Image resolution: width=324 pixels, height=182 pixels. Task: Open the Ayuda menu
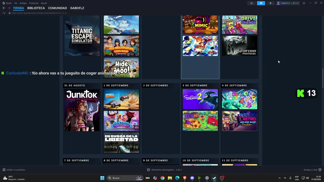44,3
